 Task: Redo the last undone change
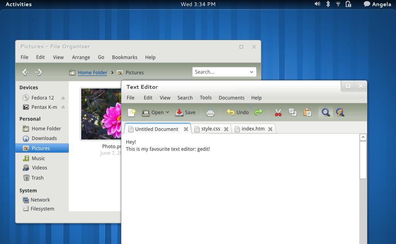258,112
